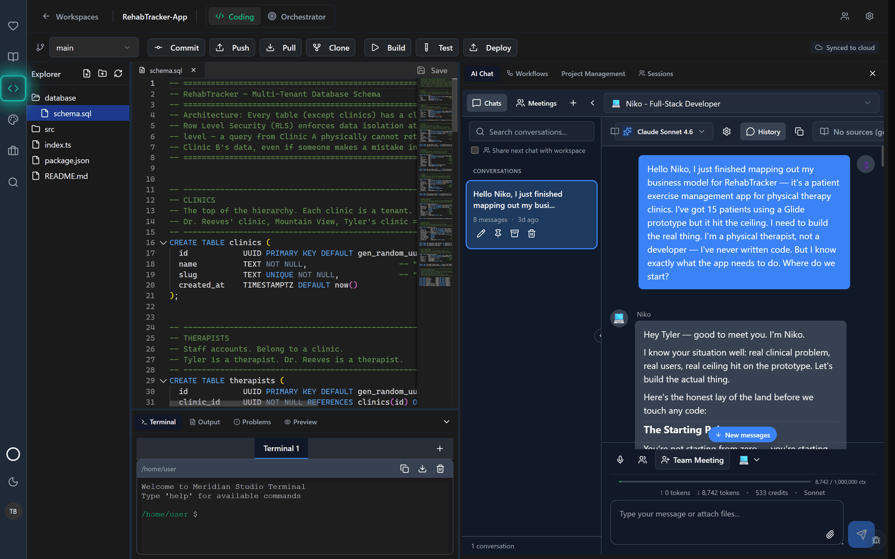Fold the CREATE TABLE therapists block

click(x=163, y=381)
